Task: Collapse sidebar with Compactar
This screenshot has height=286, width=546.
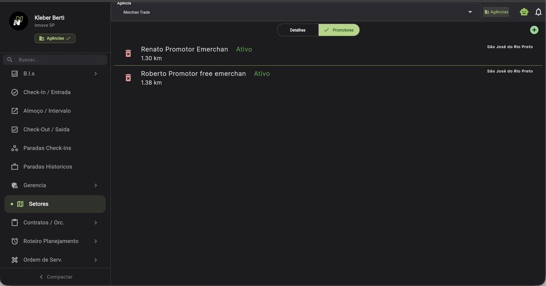Action: (x=55, y=277)
